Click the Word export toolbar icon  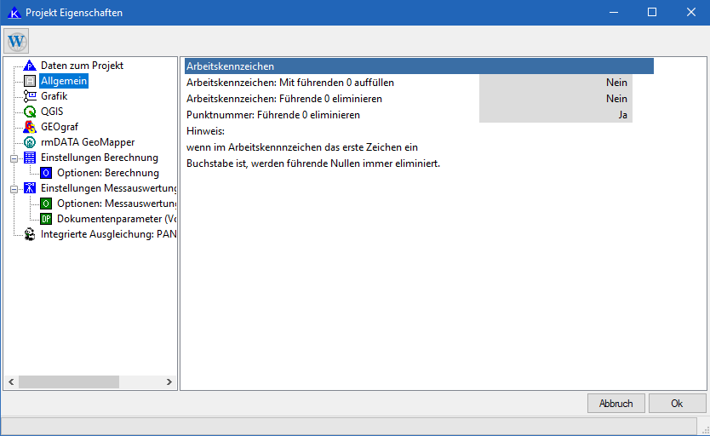(16, 41)
